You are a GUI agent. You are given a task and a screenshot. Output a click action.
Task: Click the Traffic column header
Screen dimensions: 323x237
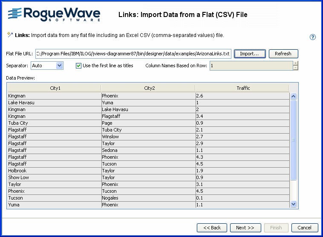(x=242, y=88)
